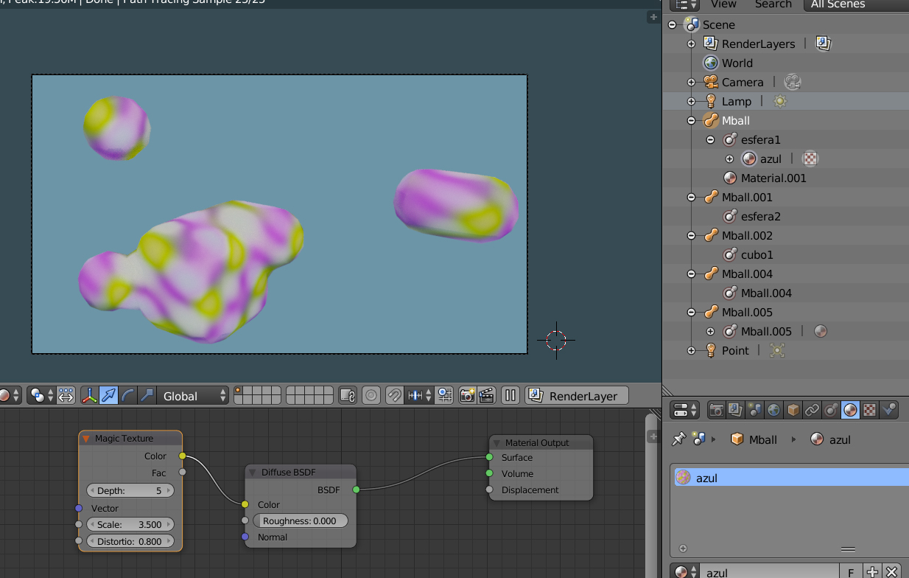Click the F fake user button
909x578 pixels.
(x=851, y=572)
